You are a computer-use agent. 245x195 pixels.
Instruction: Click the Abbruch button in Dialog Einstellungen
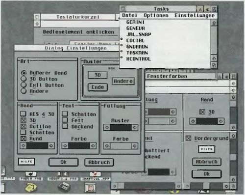pyautogui.click(x=99, y=162)
